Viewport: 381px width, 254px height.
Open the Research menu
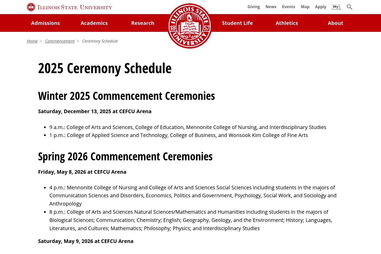tap(143, 23)
